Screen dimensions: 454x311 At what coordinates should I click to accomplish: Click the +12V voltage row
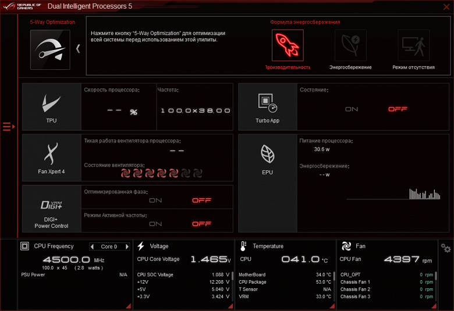point(183,282)
